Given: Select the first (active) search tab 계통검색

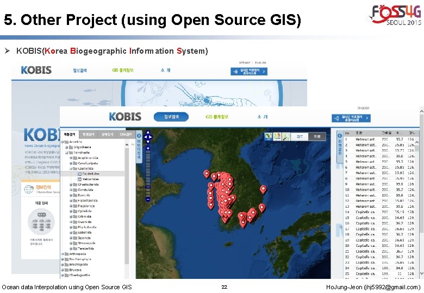Looking at the screenshot, I should (70, 135).
